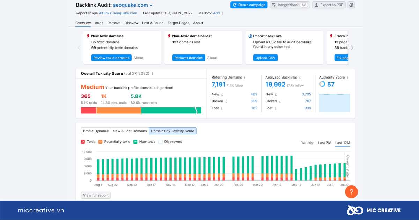Click info icon next to Analyzed Backlinks
This screenshot has height=220, width=419.
pos(300,78)
